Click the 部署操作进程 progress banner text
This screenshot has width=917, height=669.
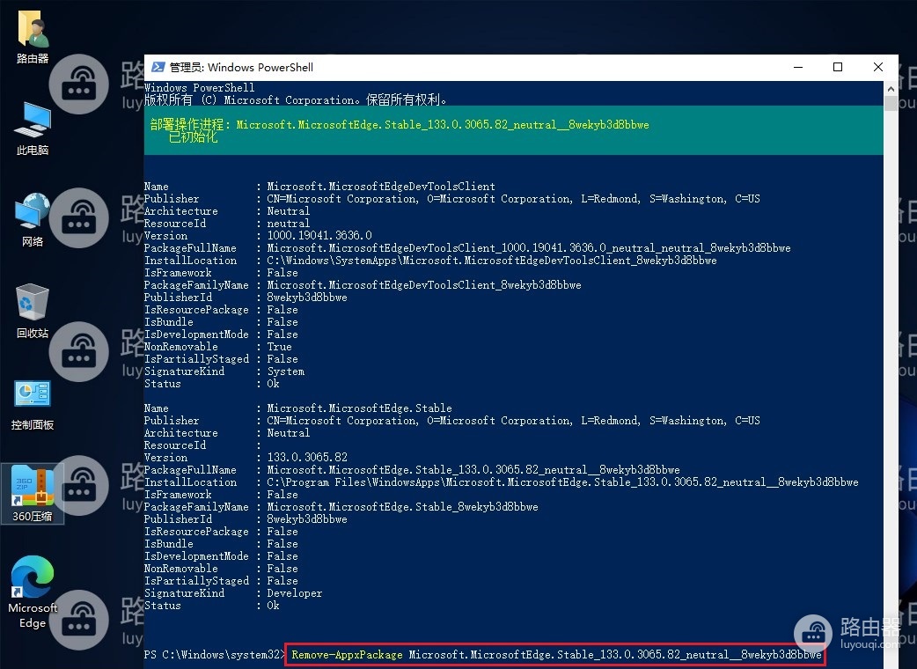coord(400,125)
